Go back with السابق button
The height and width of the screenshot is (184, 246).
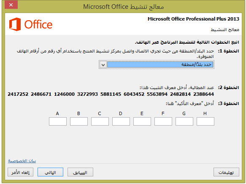click(x=80, y=172)
